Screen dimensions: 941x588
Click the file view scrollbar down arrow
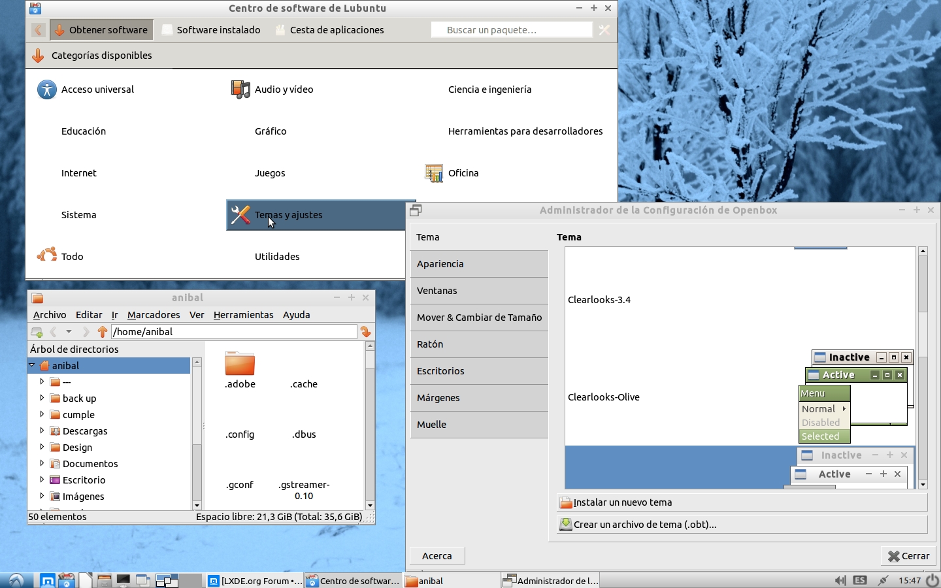(x=370, y=506)
